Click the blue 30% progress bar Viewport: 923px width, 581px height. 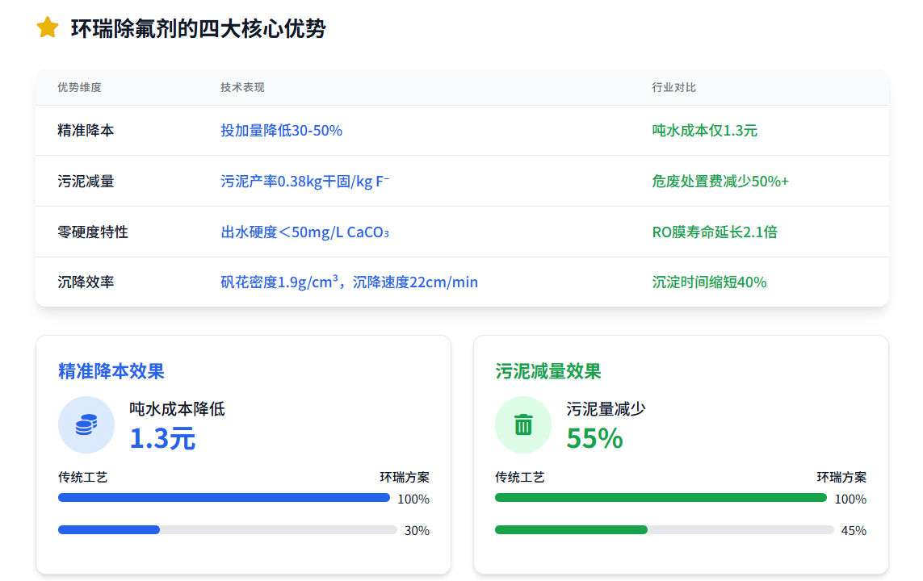(109, 530)
